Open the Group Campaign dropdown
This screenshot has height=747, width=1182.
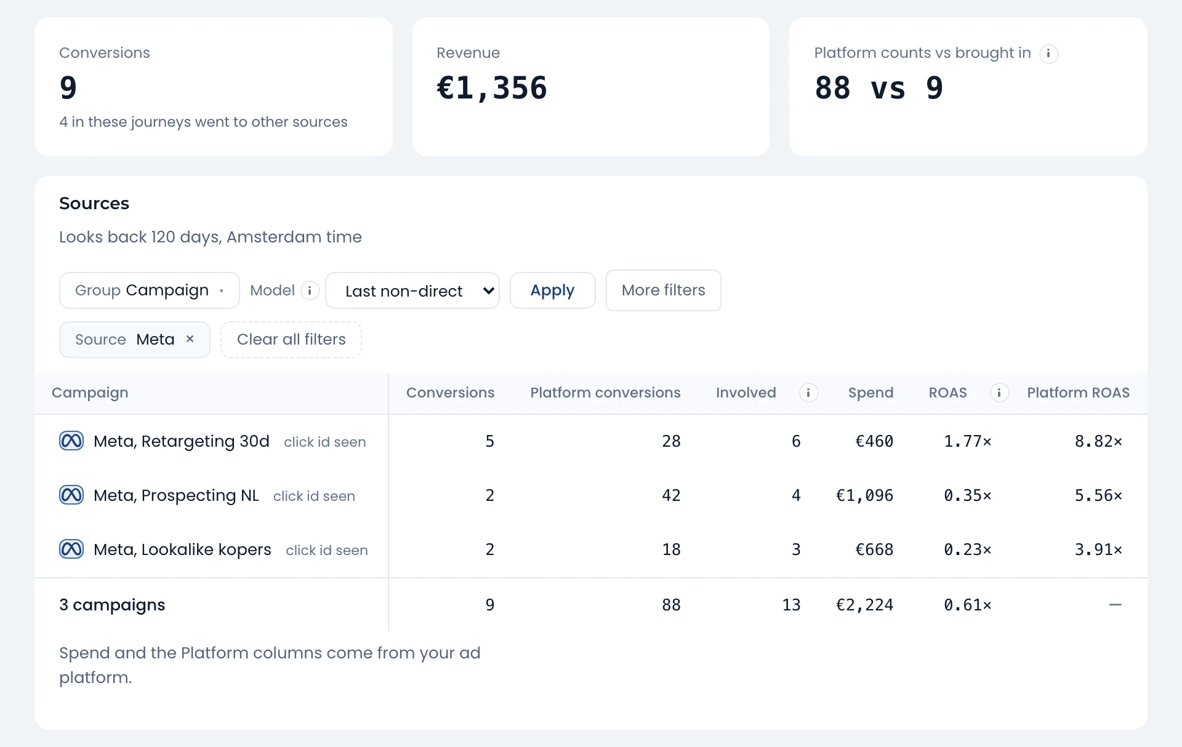coord(149,290)
